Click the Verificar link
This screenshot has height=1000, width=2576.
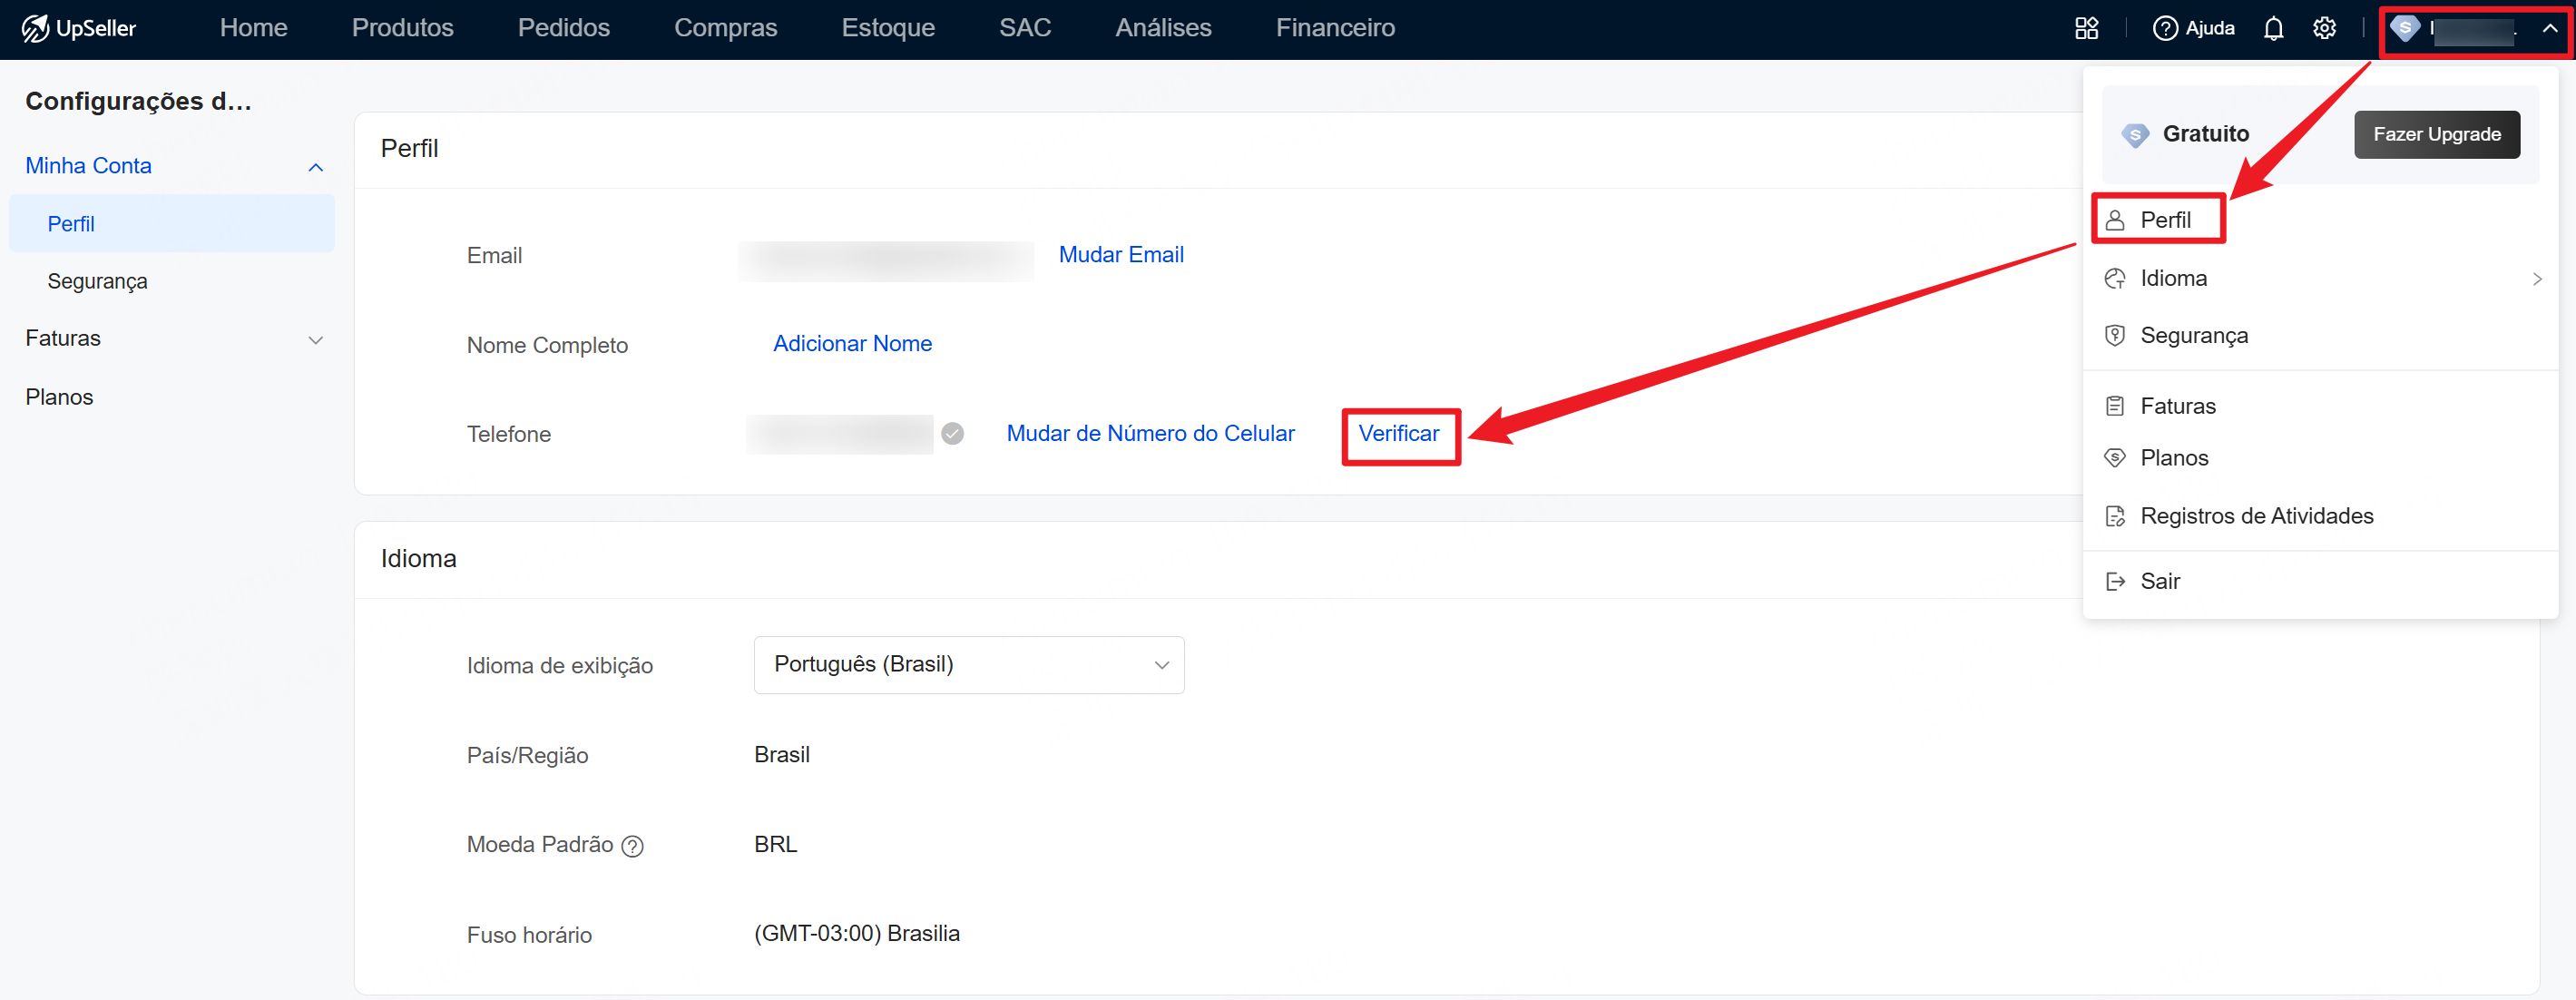point(1398,433)
